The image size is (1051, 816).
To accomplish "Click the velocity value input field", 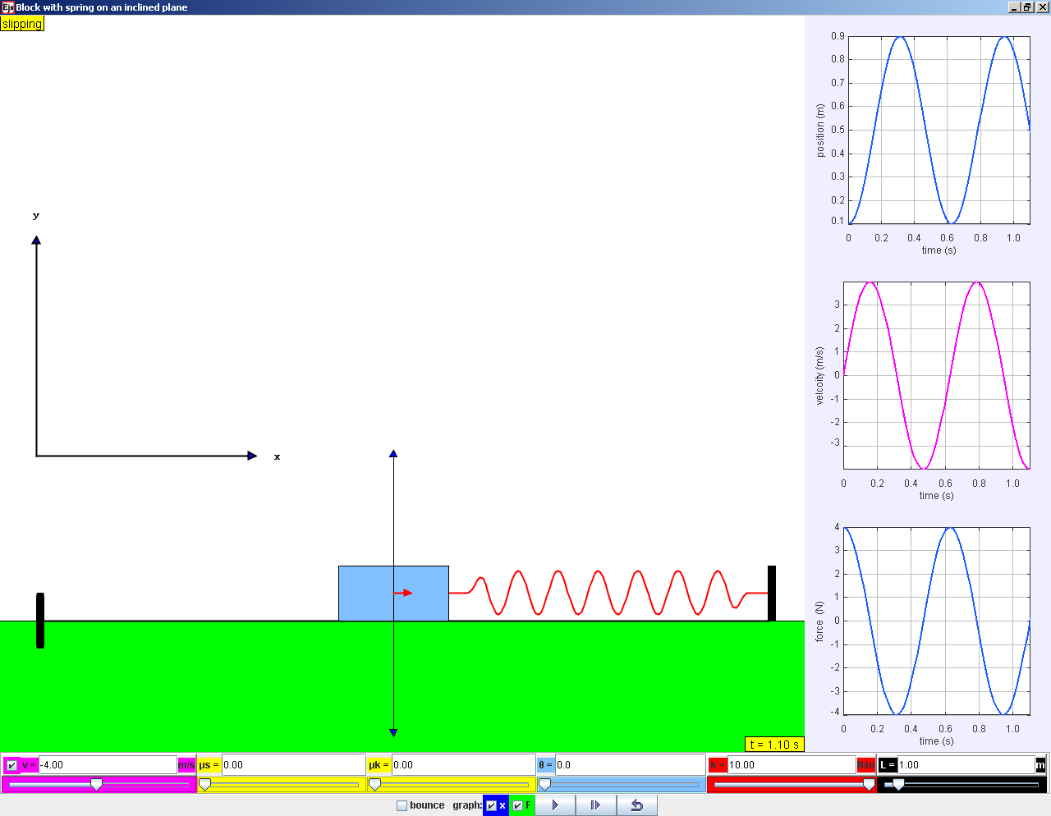I will pos(107,765).
